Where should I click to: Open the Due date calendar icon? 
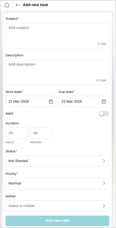(x=104, y=102)
